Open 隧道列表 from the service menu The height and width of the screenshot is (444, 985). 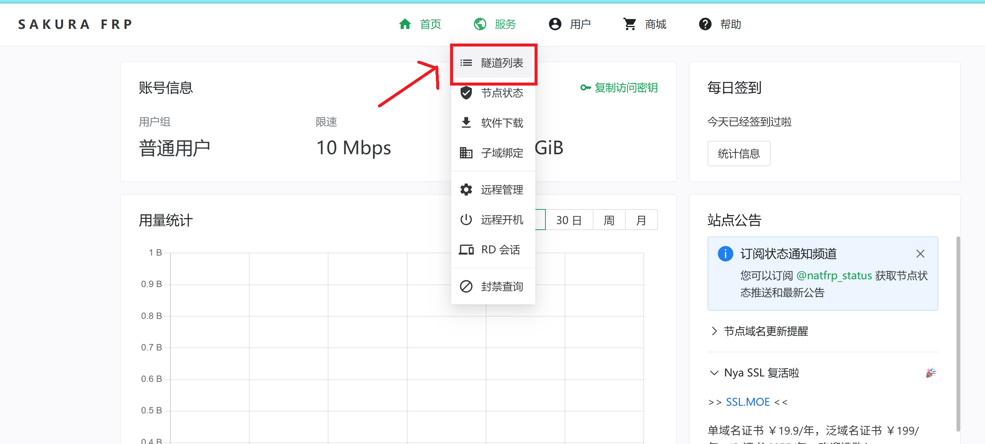(x=501, y=63)
